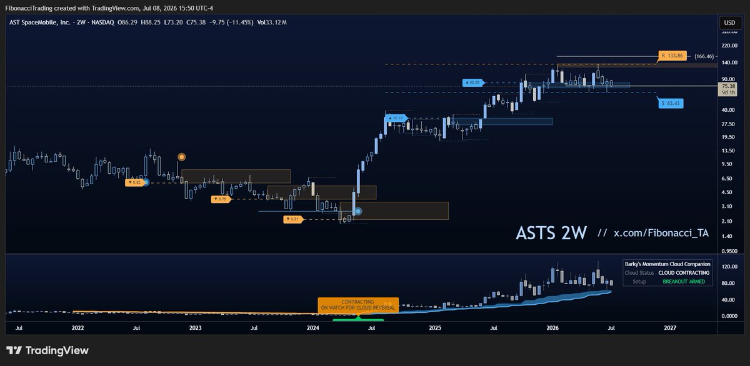Click the orange R 133.86 resistance label
The width and height of the screenshot is (750, 366).
tap(672, 56)
